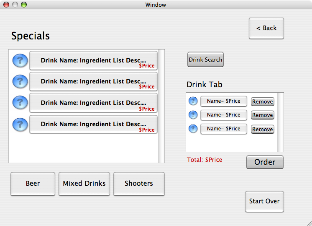Open info icon for first Drink Tab item
Image resolution: width=312 pixels, height=226 pixels.
193,101
